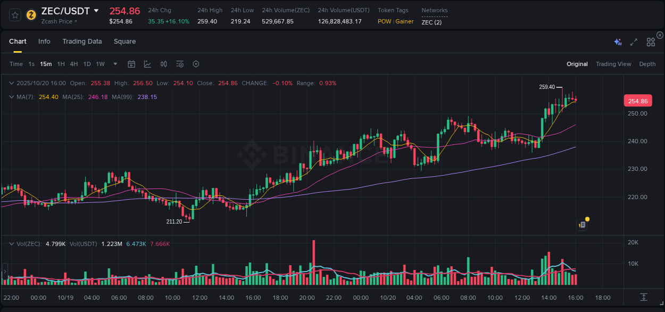This screenshot has width=665, height=312.
Task: Toggle favorite star for ZEC/USDT pair
Action: 14,15
